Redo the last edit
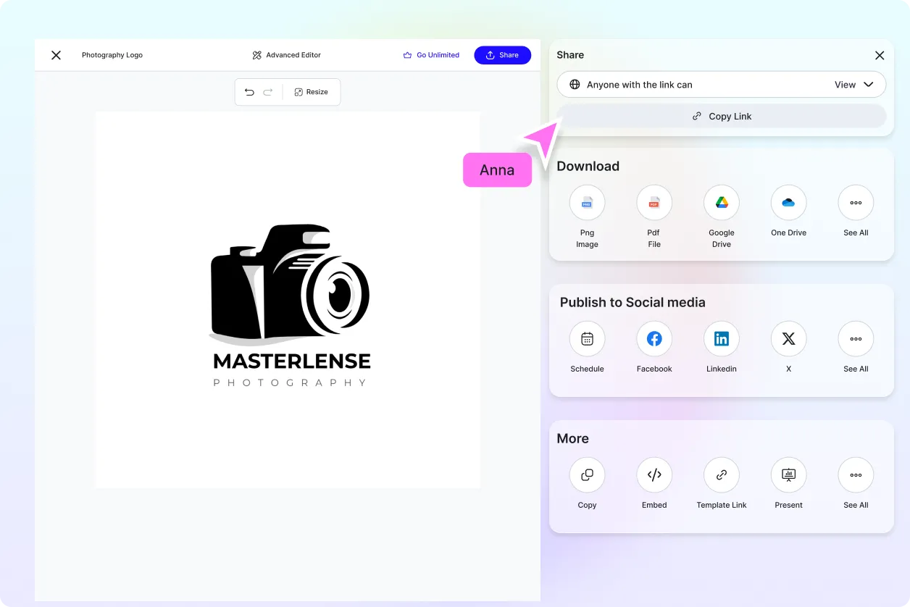Screen dimensions: 910x607 (x=268, y=92)
